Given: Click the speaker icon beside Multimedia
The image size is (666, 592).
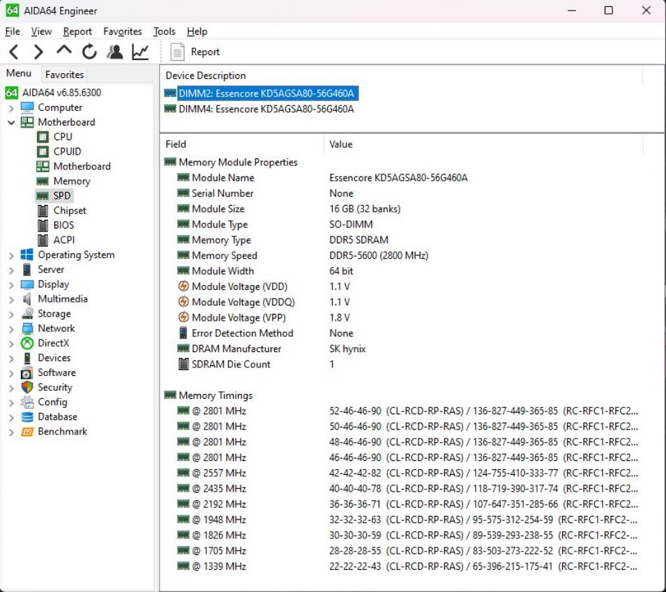Looking at the screenshot, I should (x=27, y=299).
